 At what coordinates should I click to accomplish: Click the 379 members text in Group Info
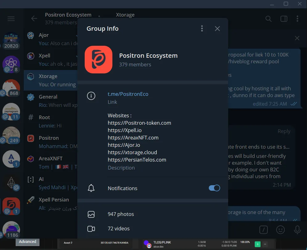(x=135, y=64)
